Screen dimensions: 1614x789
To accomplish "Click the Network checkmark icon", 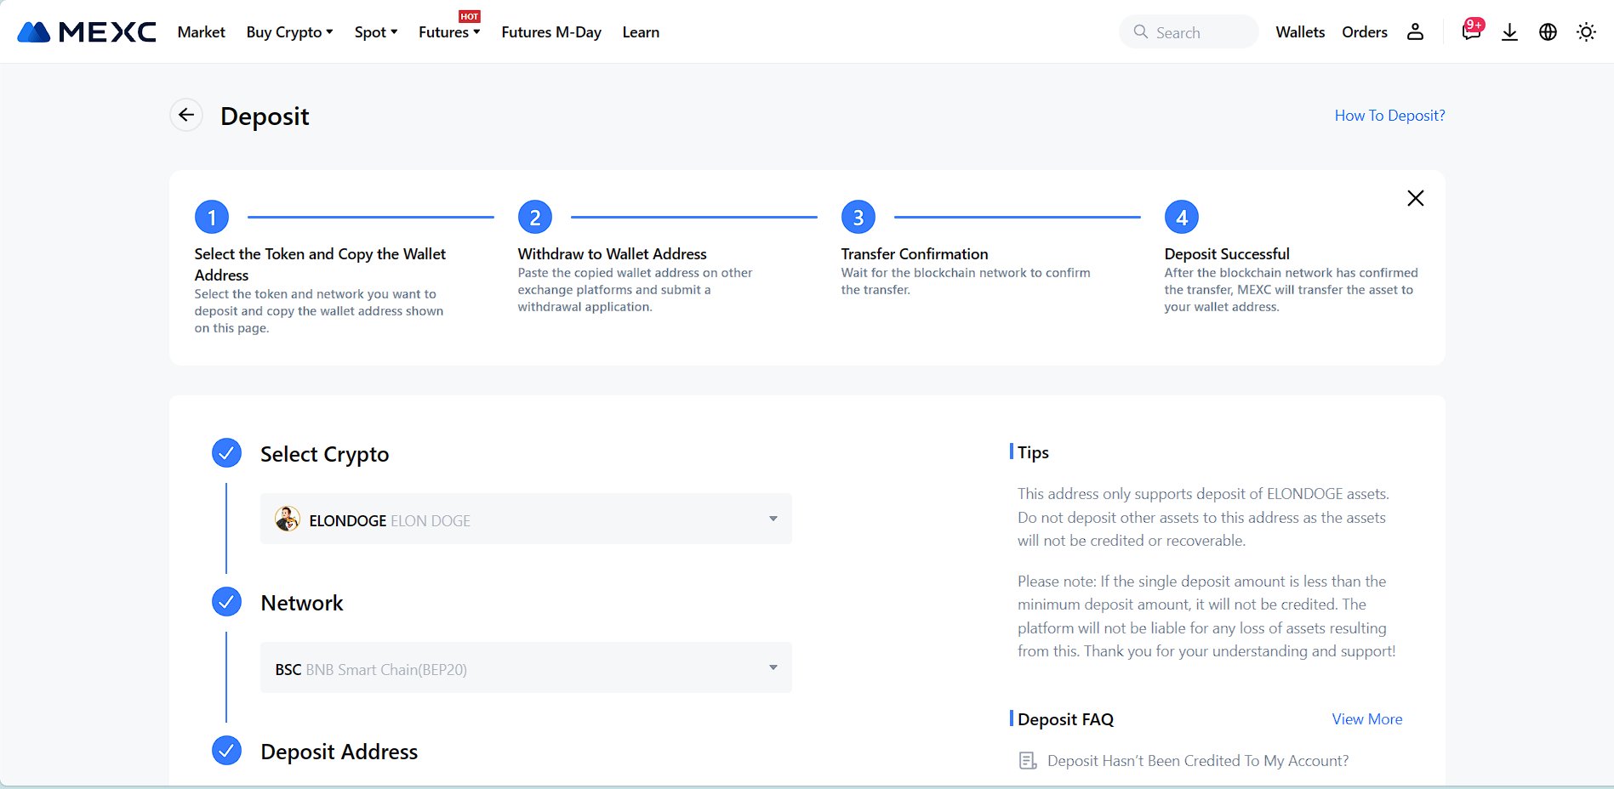I will [x=226, y=602].
